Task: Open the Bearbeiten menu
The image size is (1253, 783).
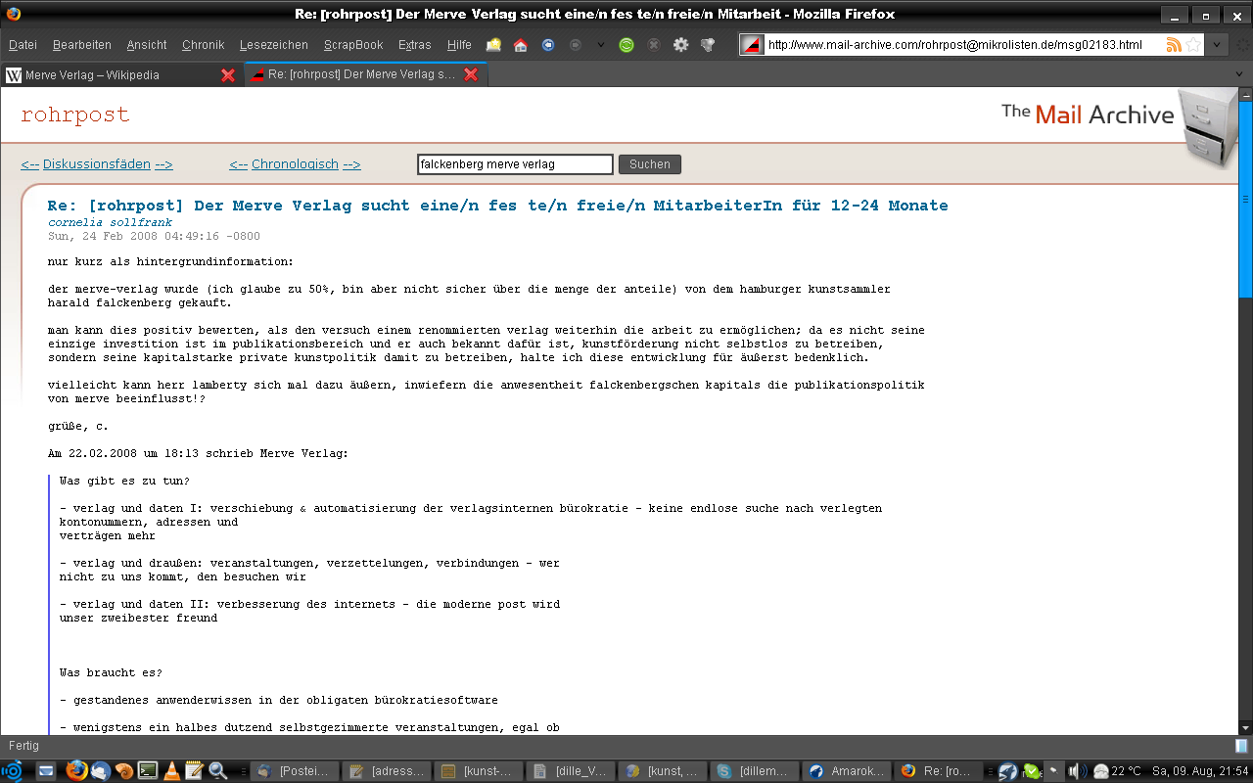Action: pyautogui.click(x=82, y=45)
